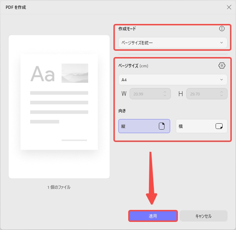Decrease width with the down stepper arrow
The height and width of the screenshot is (230, 236).
click(165, 95)
